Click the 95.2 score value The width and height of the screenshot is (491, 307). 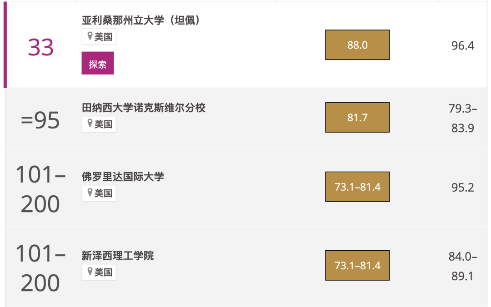click(463, 188)
